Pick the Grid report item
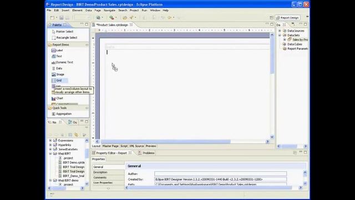The height and width of the screenshot is (200, 355). coord(59,81)
